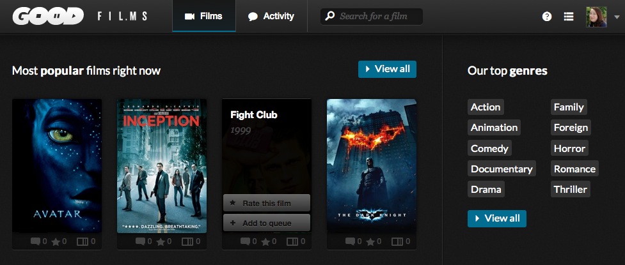This screenshot has width=625, height=265.
Task: Click the comments icon under Avatar poster
Action: pos(35,242)
